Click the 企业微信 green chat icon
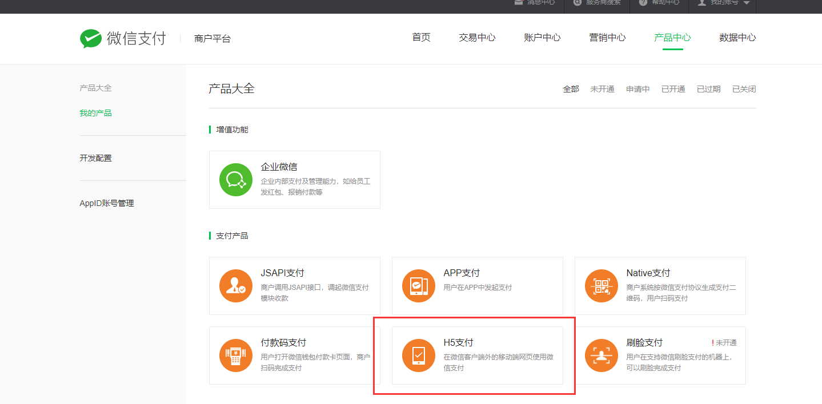The height and width of the screenshot is (404, 822). (236, 180)
